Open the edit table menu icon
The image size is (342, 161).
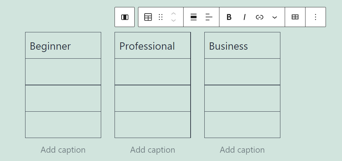pos(295,17)
